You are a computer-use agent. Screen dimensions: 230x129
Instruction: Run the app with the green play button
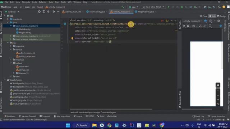pyautogui.click(x=169, y=7)
